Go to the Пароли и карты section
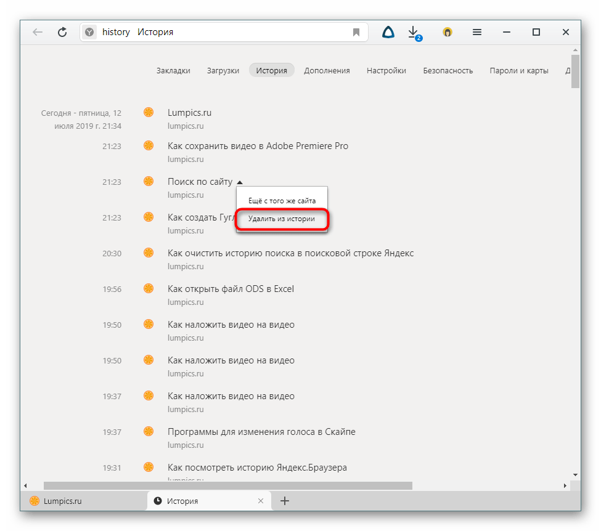This screenshot has width=601, height=531. tap(518, 70)
